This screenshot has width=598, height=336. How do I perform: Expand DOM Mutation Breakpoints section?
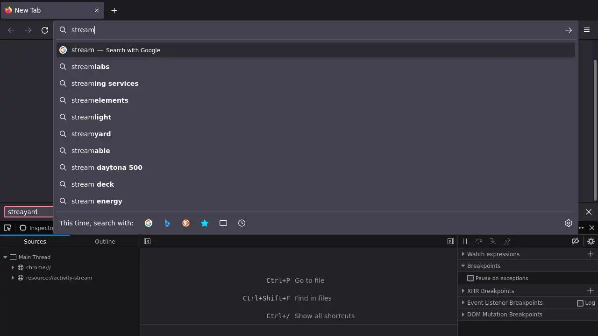pyautogui.click(x=505, y=315)
